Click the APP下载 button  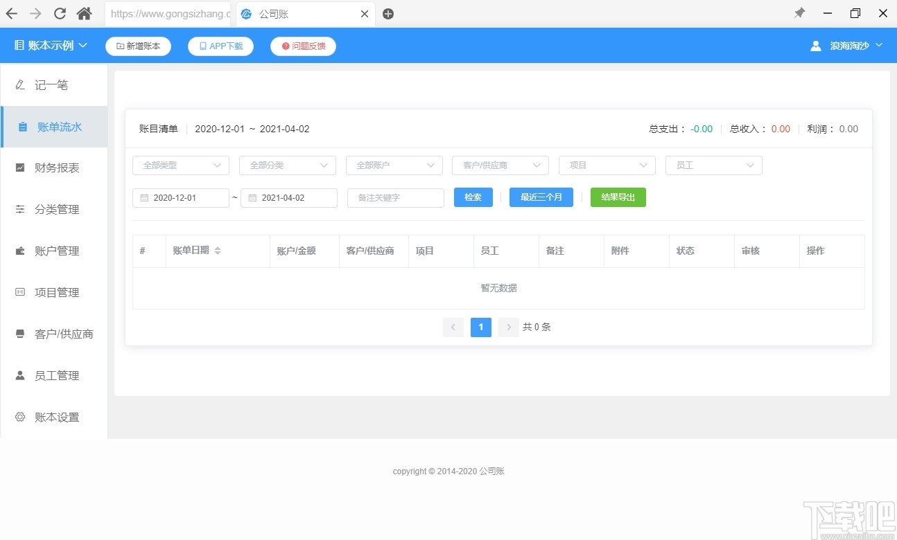click(220, 46)
